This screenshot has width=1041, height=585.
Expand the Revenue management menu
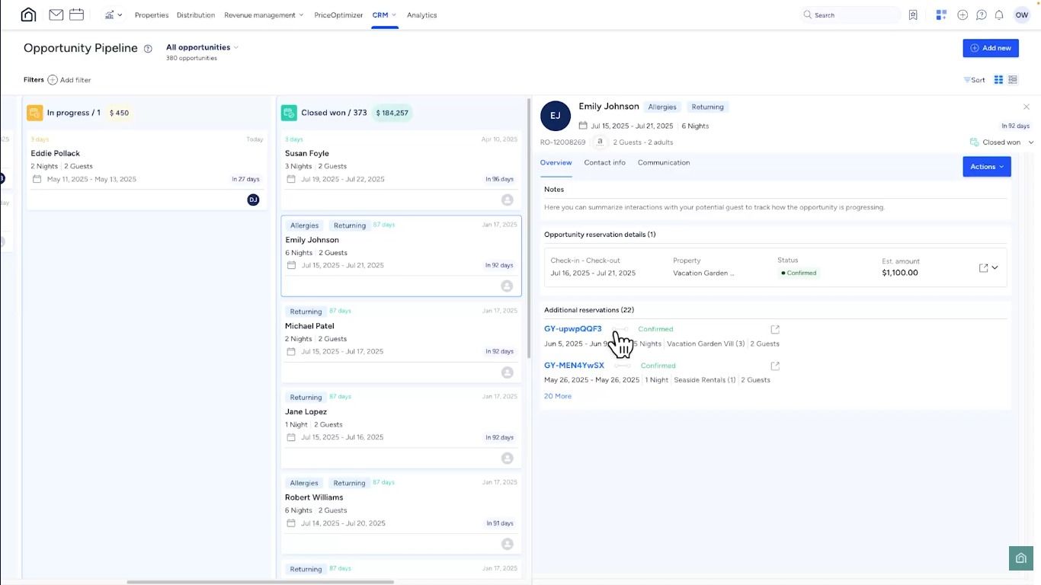[264, 15]
